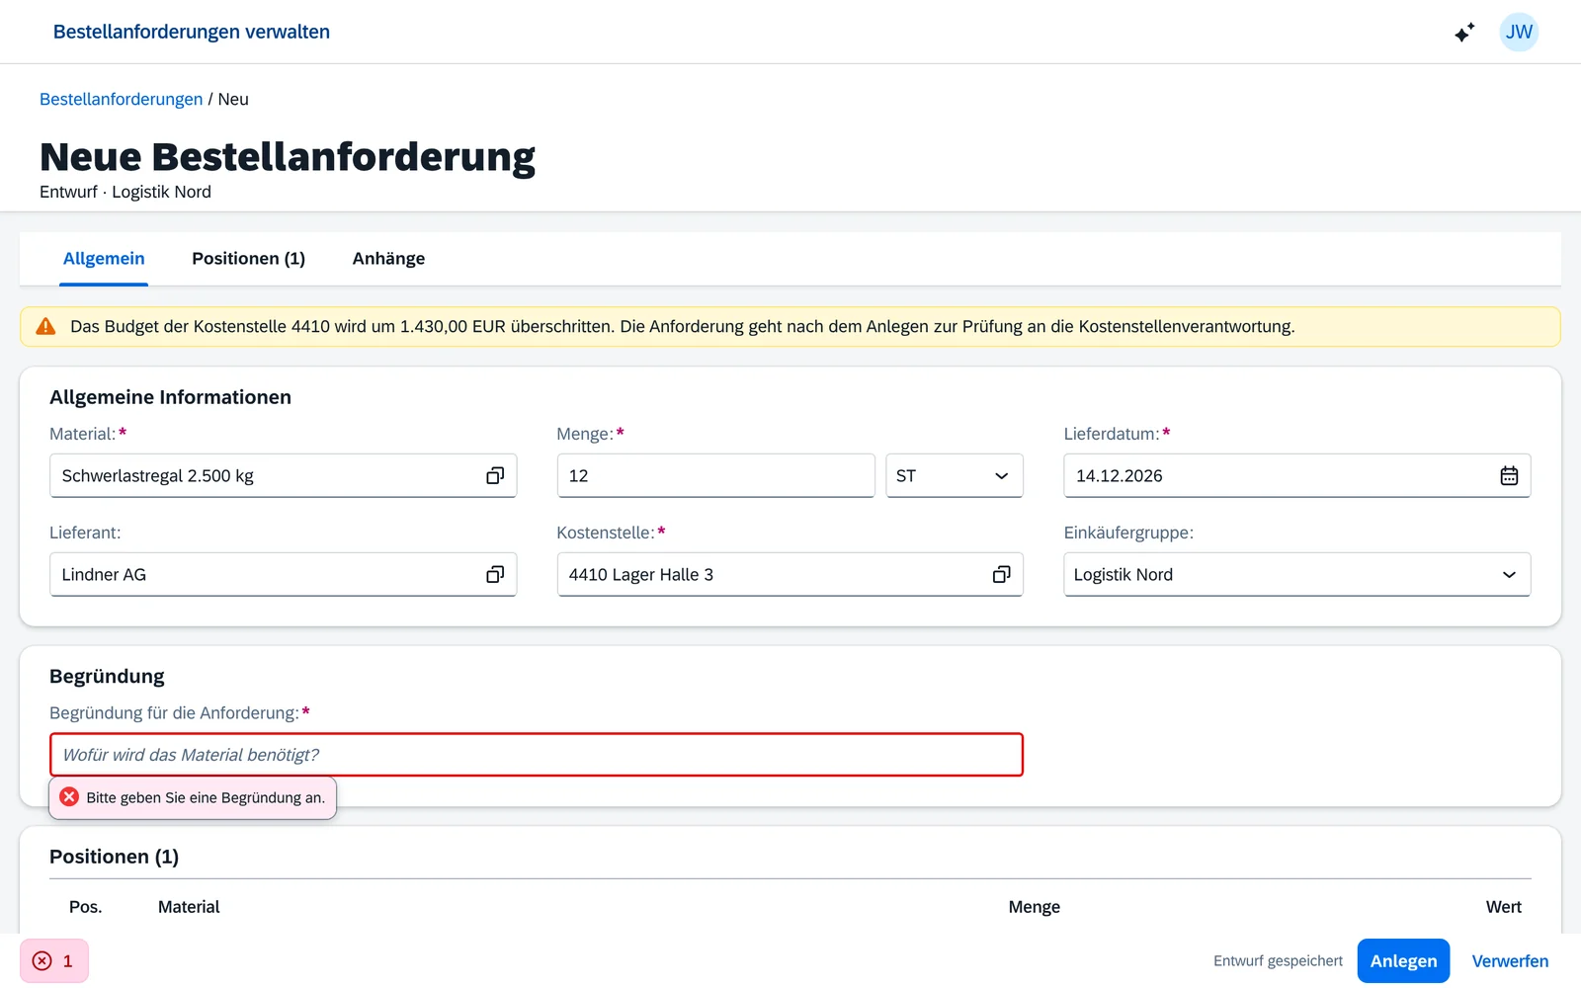This screenshot has width=1581, height=988.
Task: Focus the Begründung für die Anforderung field
Action: [537, 755]
